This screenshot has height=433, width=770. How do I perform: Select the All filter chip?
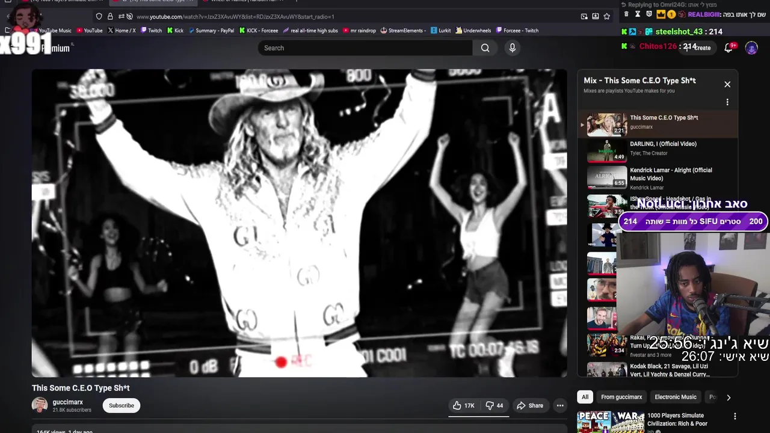point(585,397)
